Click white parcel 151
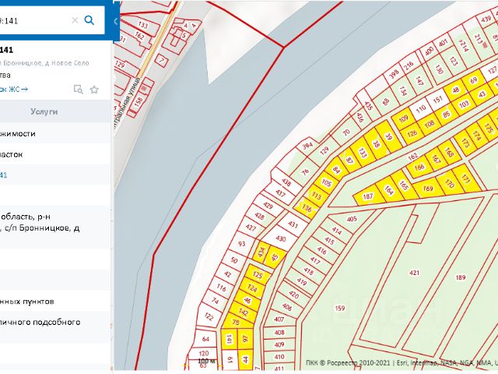 tap(437, 100)
